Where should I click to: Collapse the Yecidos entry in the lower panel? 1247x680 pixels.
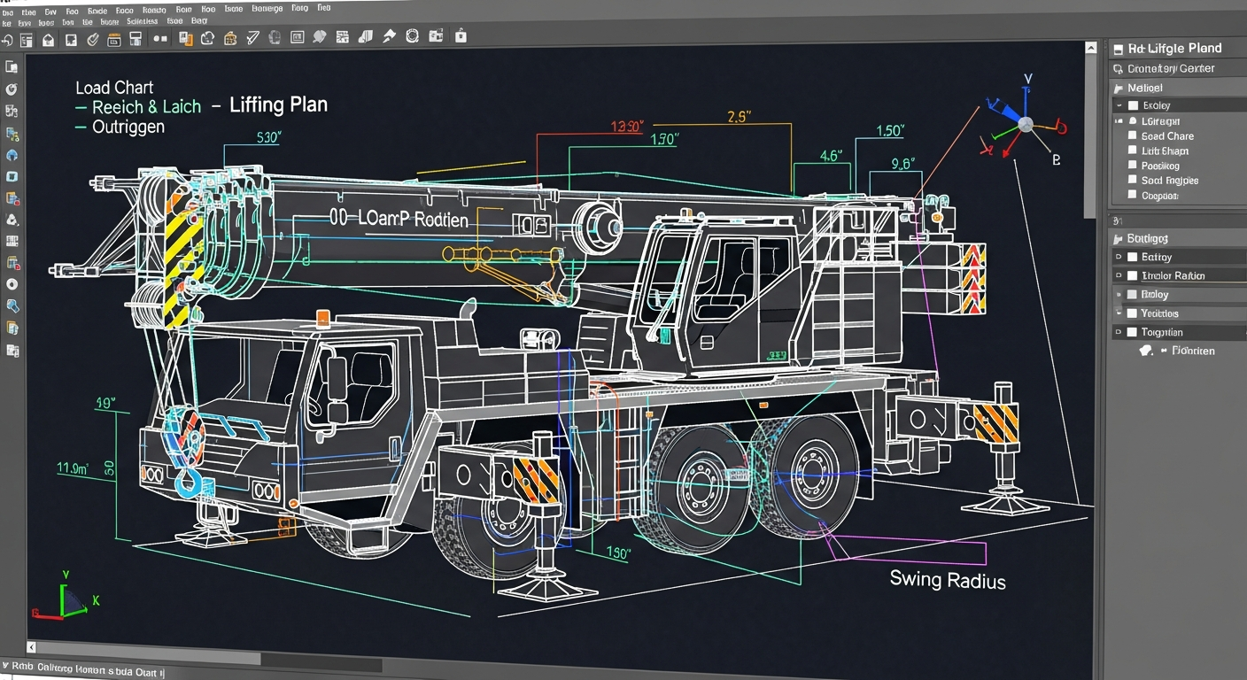click(x=1117, y=313)
